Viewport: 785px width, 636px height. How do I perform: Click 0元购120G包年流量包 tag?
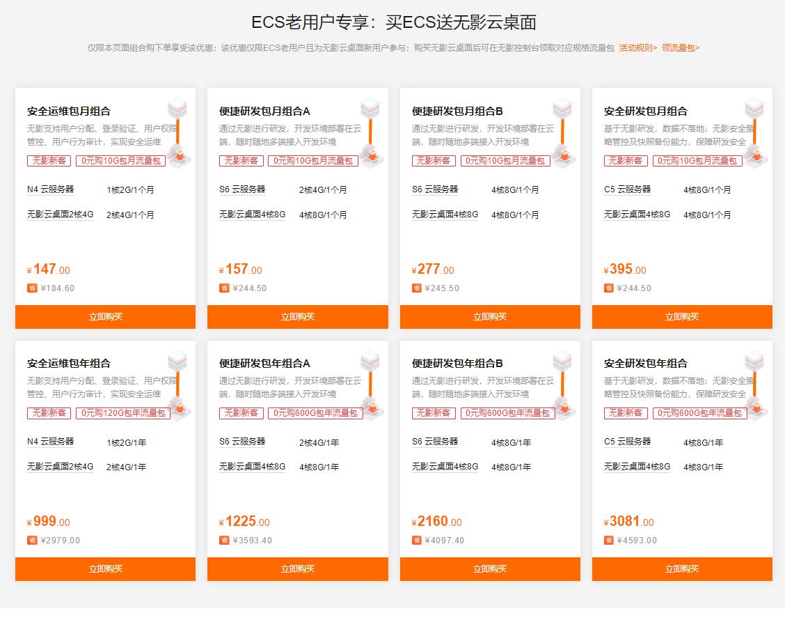click(123, 413)
